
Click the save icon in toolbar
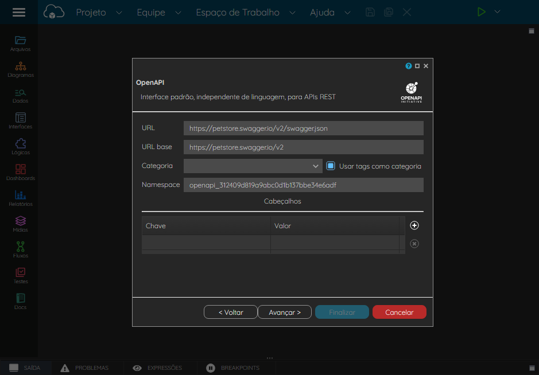point(370,12)
